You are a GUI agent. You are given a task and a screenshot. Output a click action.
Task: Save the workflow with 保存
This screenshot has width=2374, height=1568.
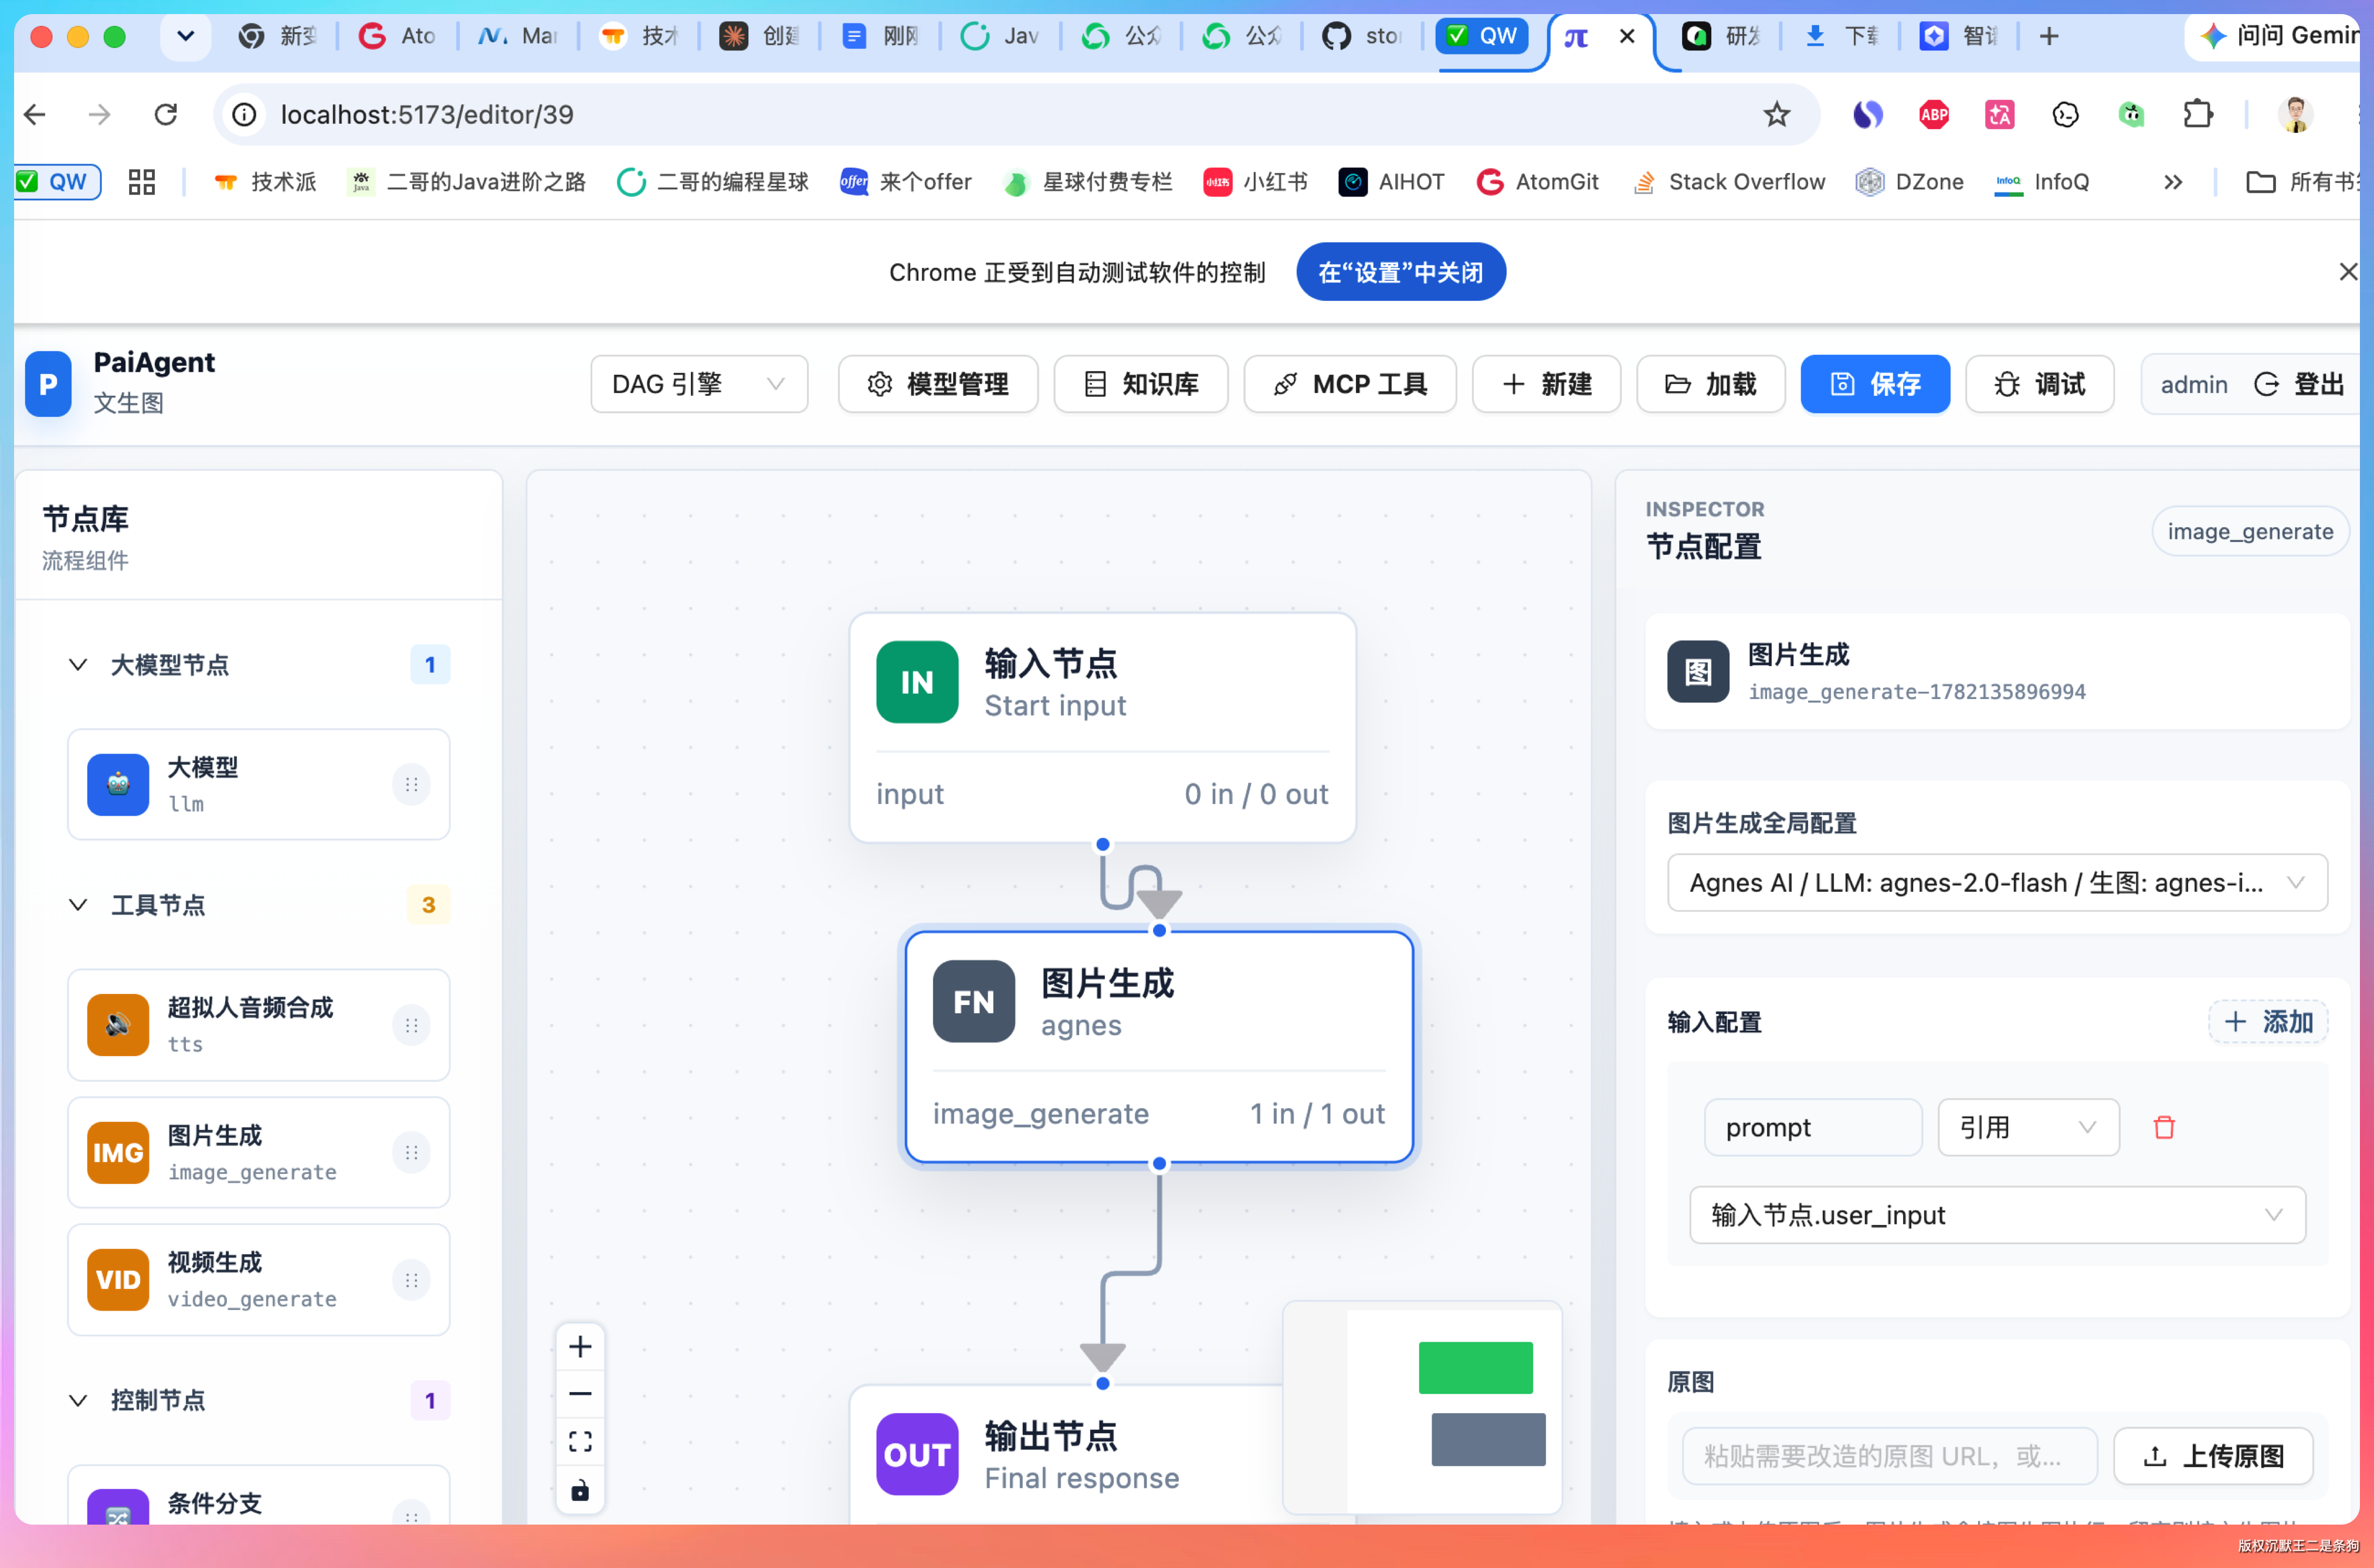pyautogui.click(x=1875, y=384)
